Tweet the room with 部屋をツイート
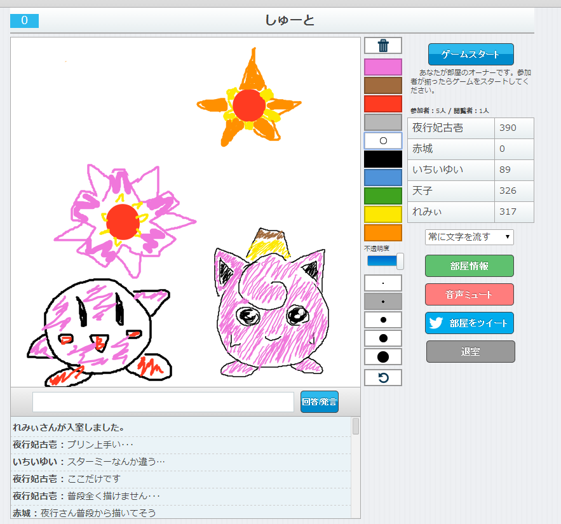Viewport: 561px width, 524px height. coord(470,323)
